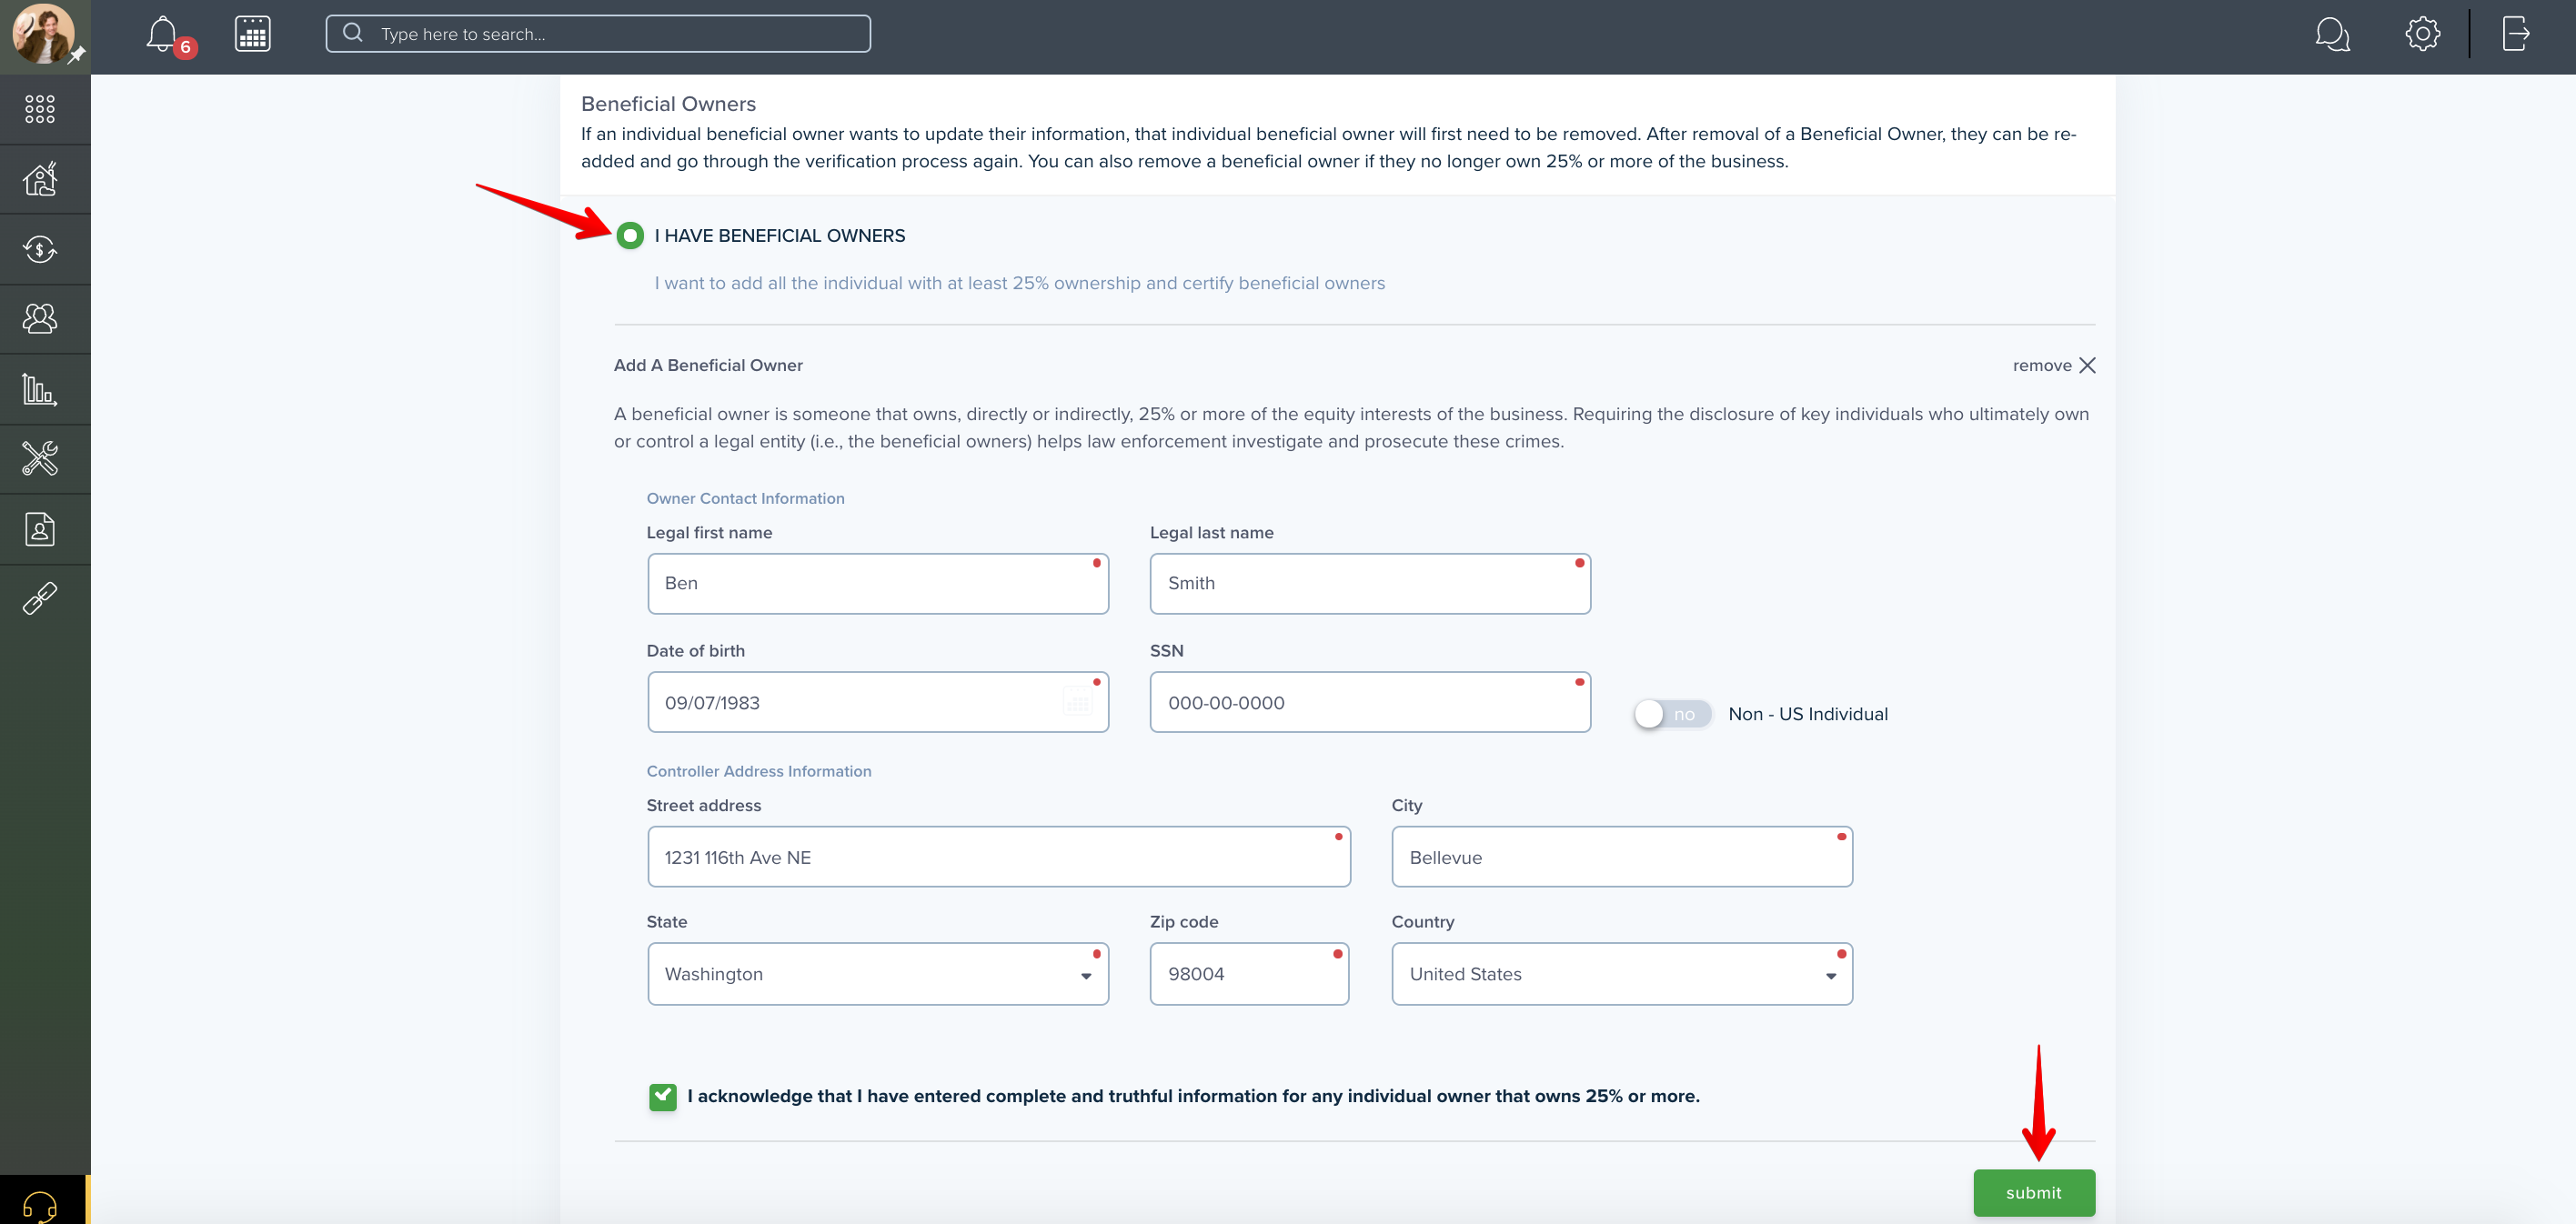Open the apps grid icon in sidebar
Screen dimensions: 2576x1224
tap(40, 109)
